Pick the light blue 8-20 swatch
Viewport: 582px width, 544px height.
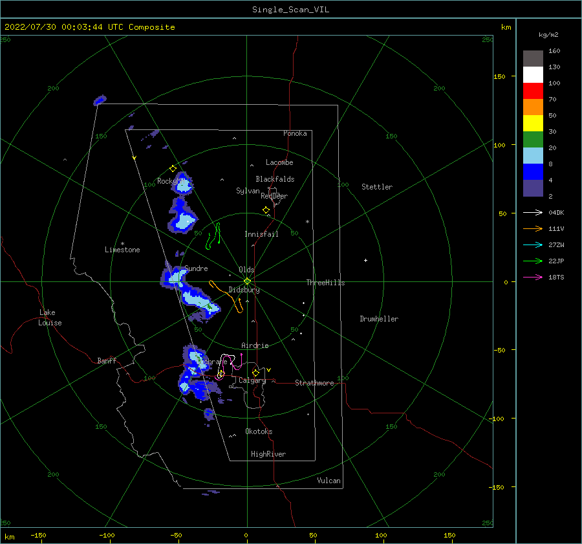click(x=533, y=156)
